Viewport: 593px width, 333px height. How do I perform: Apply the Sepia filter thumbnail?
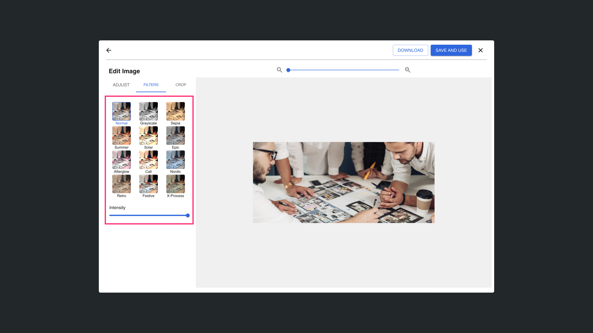click(x=175, y=111)
